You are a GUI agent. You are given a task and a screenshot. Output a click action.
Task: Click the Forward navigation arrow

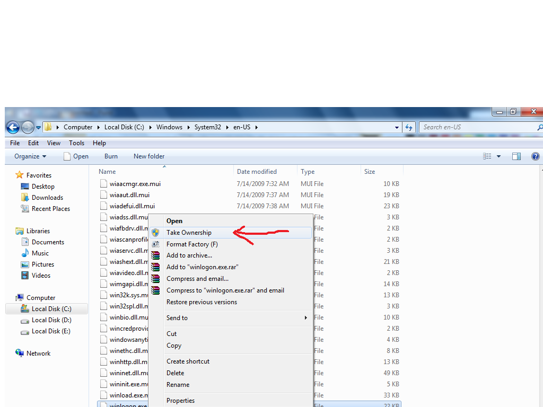tap(28, 127)
